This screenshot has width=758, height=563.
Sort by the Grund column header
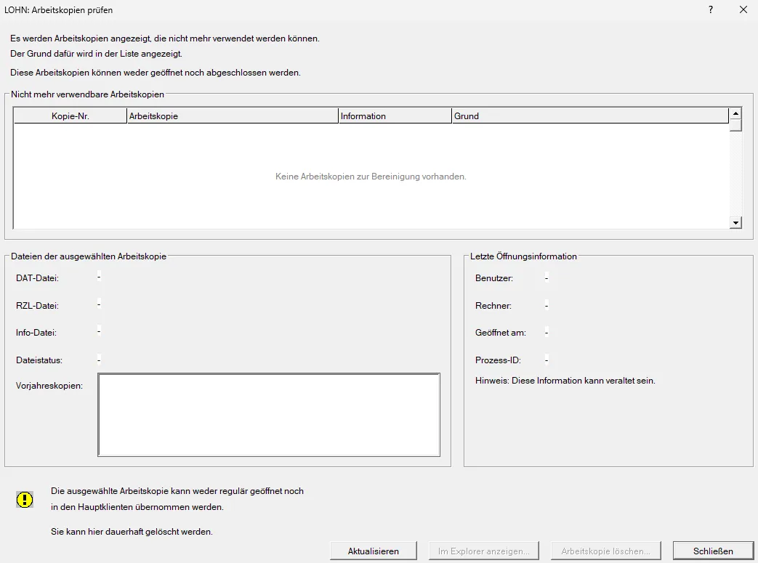(x=590, y=116)
